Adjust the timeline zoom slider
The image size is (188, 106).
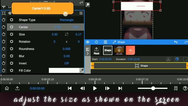pos(153,88)
